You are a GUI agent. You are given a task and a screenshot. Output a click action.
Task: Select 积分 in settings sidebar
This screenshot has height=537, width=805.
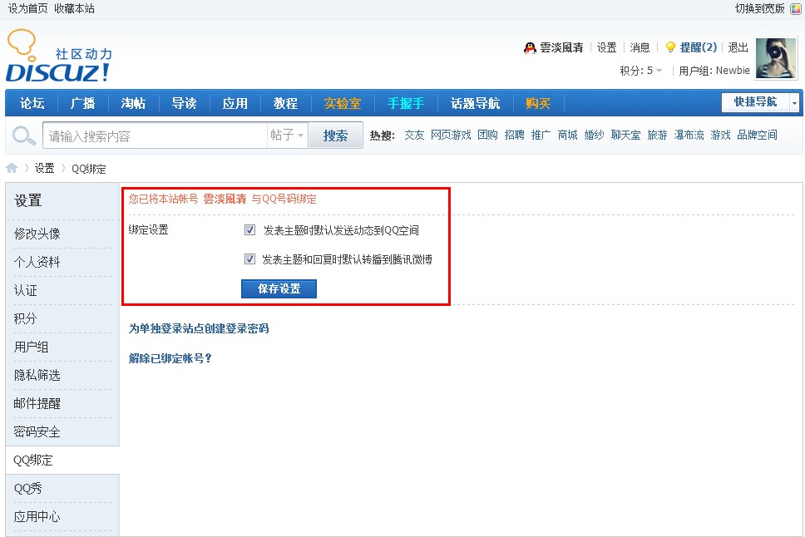click(26, 319)
